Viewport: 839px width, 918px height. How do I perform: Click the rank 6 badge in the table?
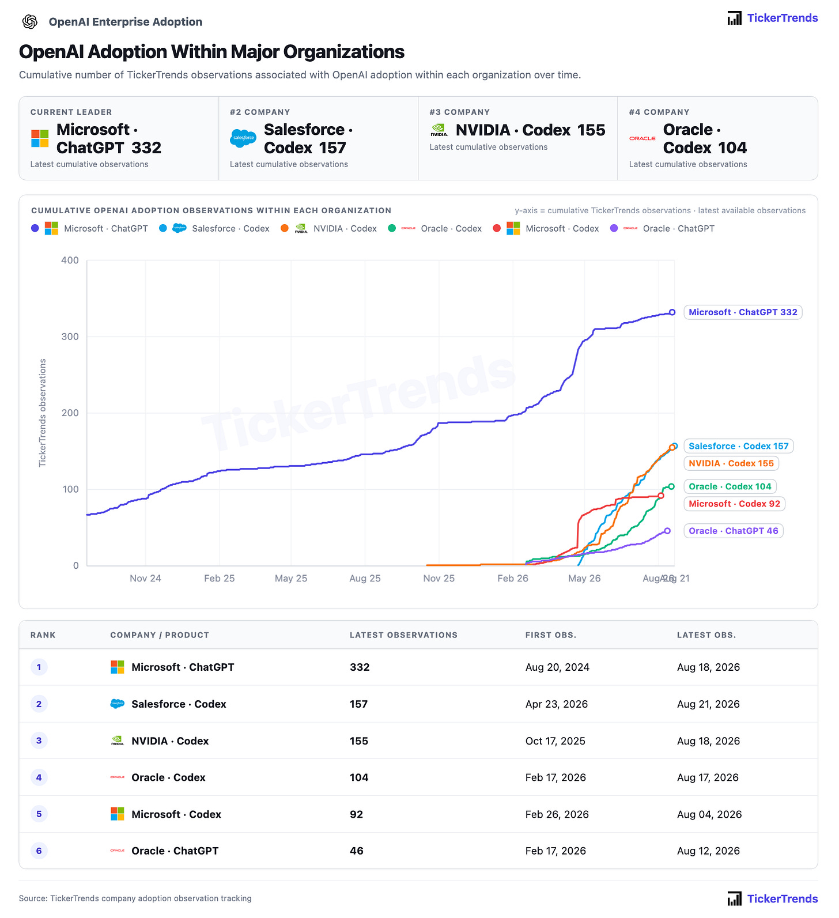(39, 851)
